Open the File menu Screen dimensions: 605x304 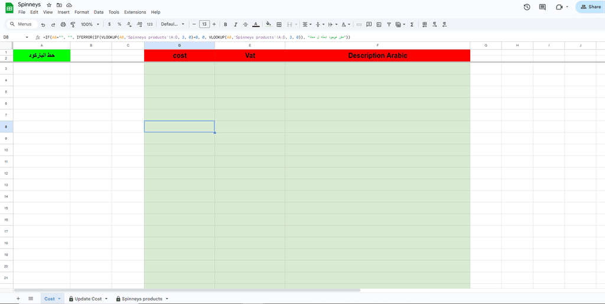(x=22, y=12)
